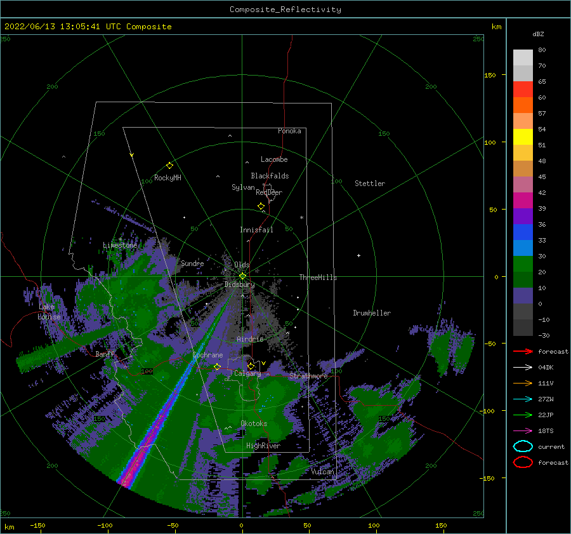The image size is (571, 534).
Task: Pick the pink 42-45 dBZ swatch
Action: click(523, 185)
